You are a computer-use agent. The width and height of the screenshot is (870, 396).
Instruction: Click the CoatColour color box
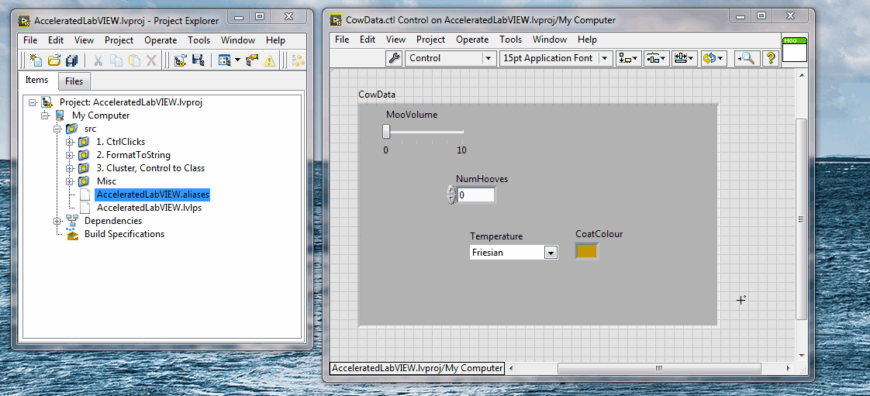(x=587, y=251)
